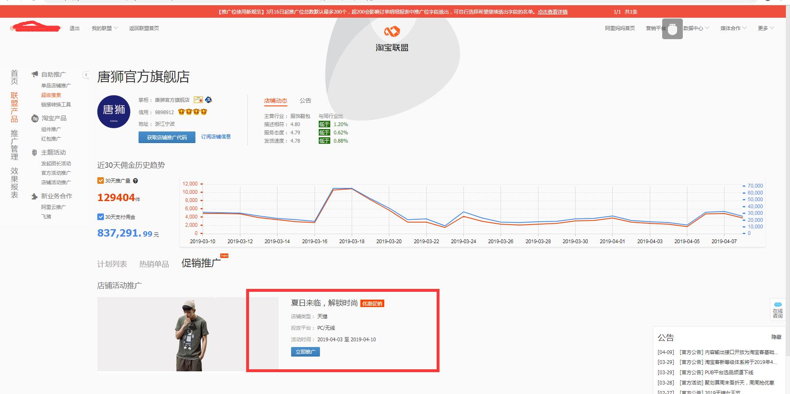The image size is (790, 394).
Task: Click 返回联盟首页 link
Action: [x=144, y=28]
